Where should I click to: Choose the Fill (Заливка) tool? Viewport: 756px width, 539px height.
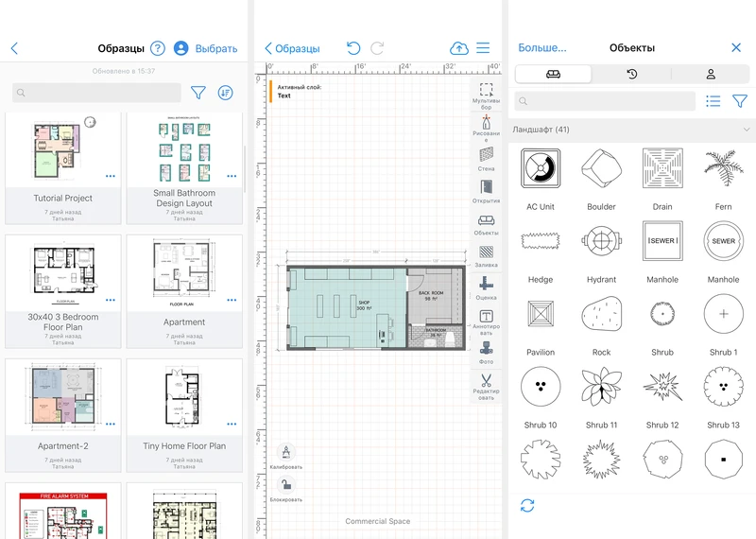tap(486, 255)
